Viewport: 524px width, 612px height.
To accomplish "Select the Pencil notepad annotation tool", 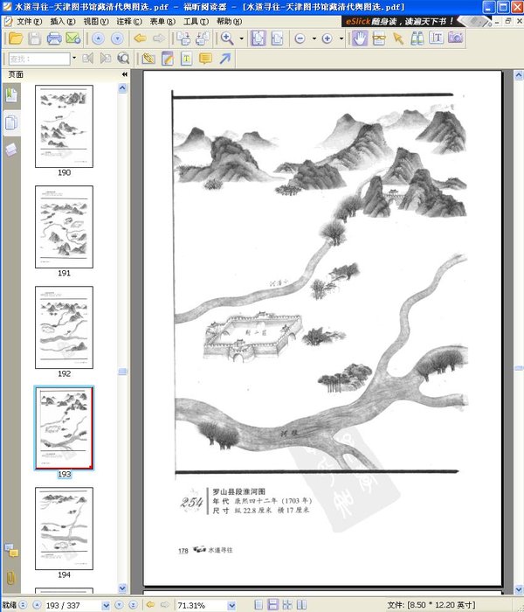I will [168, 59].
